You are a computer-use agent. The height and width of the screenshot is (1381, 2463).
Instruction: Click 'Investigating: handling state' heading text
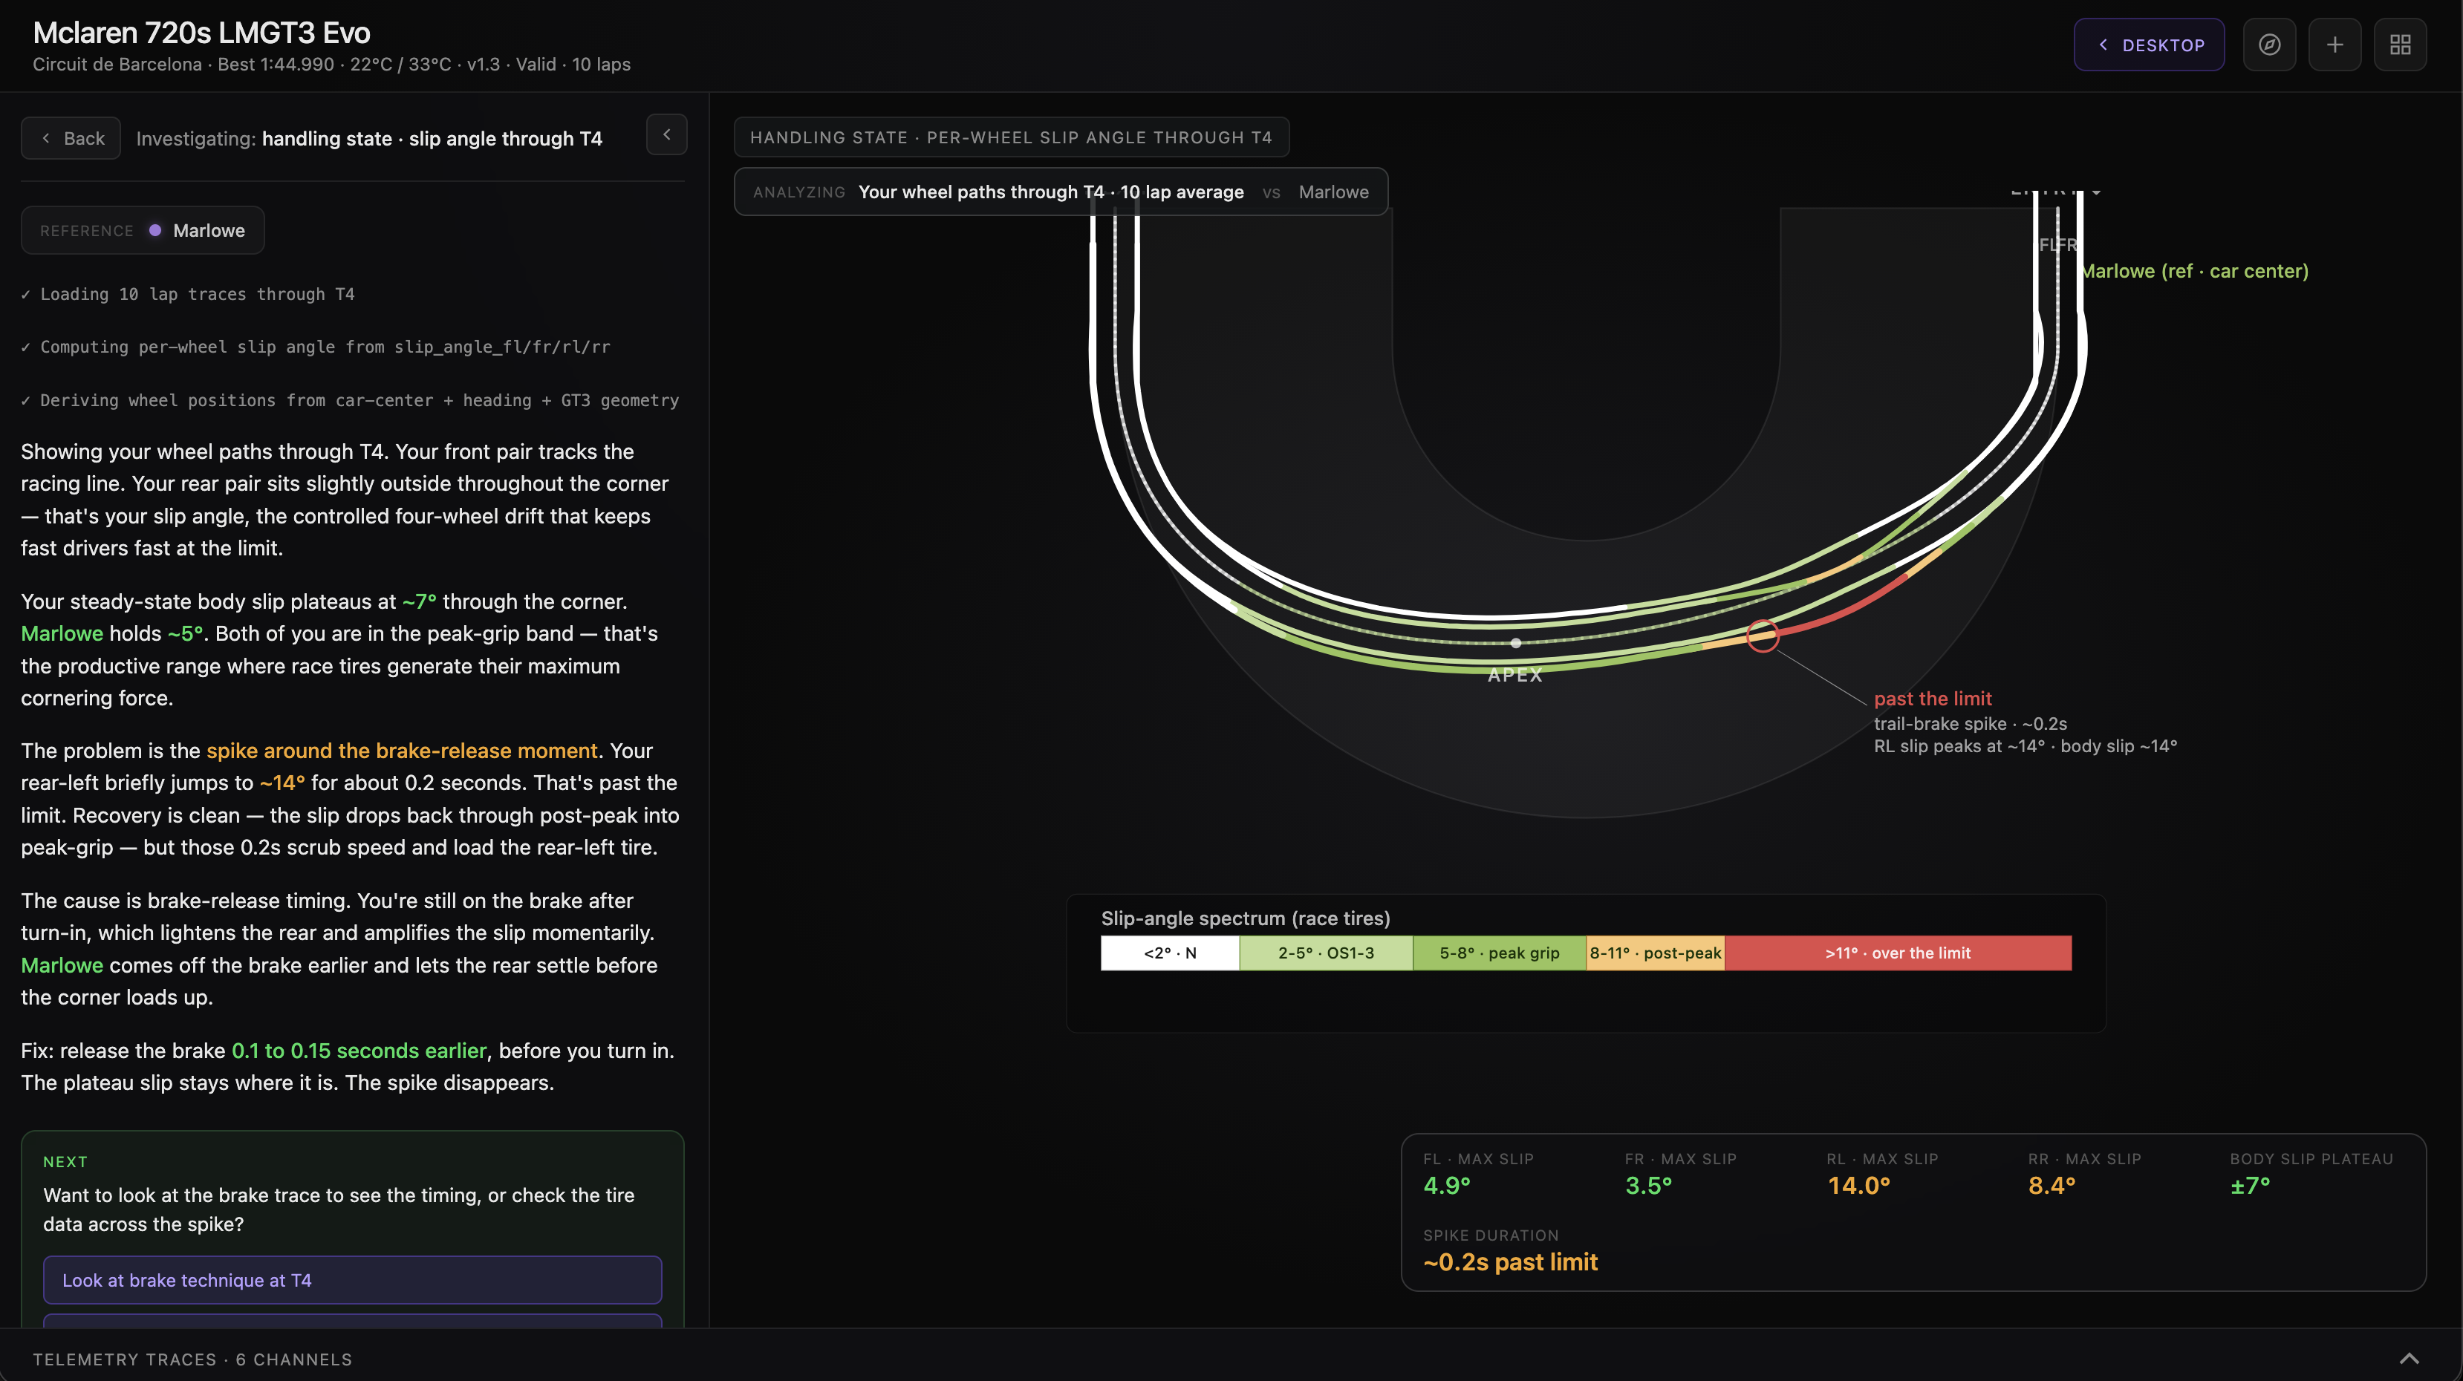[369, 139]
